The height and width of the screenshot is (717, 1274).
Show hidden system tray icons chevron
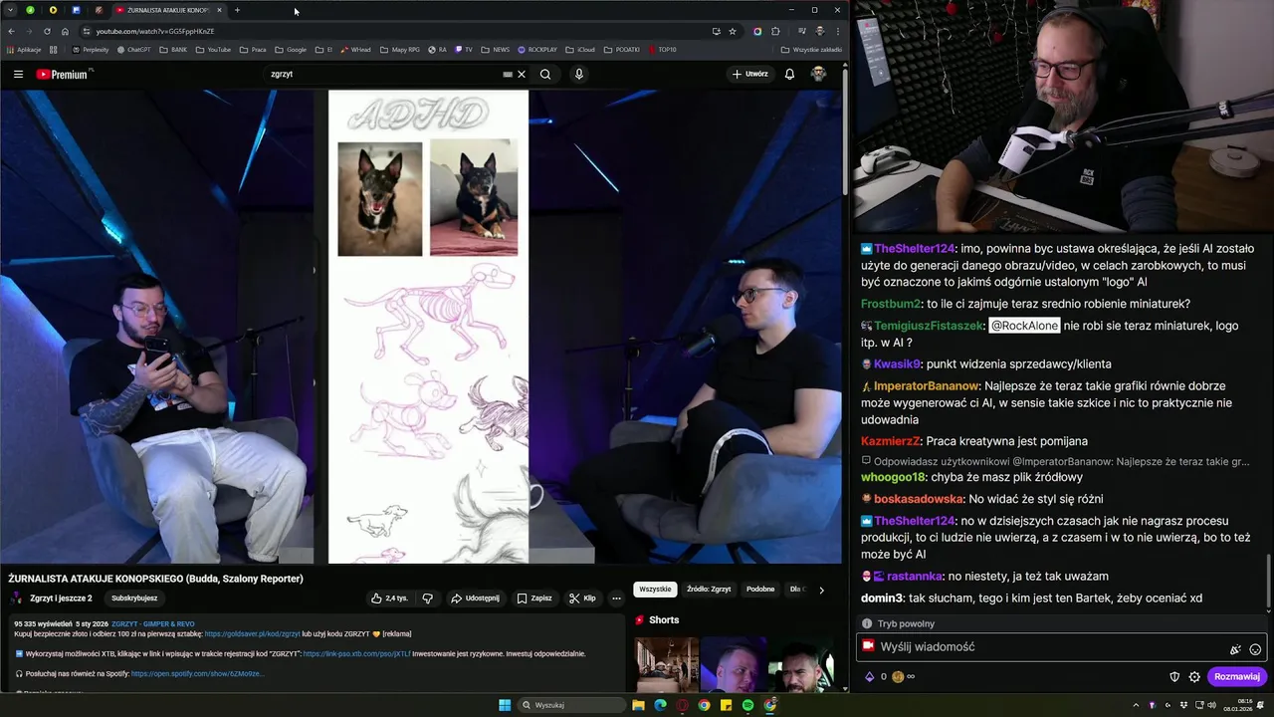pos(1137,705)
